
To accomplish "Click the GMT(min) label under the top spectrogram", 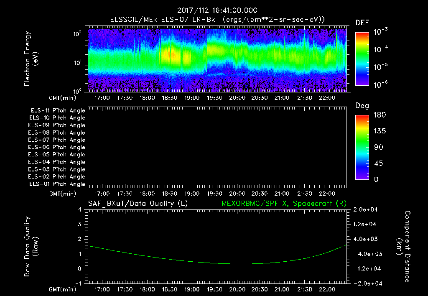I will tap(63, 98).
